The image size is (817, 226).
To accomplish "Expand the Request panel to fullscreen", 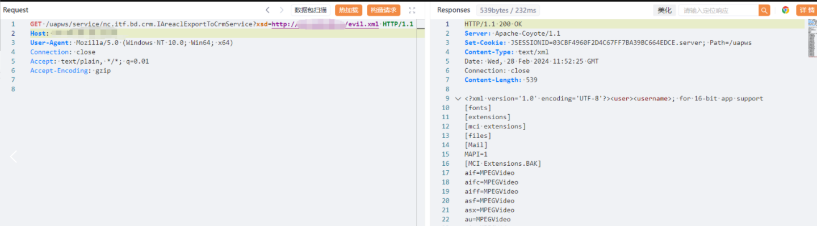I will (412, 10).
